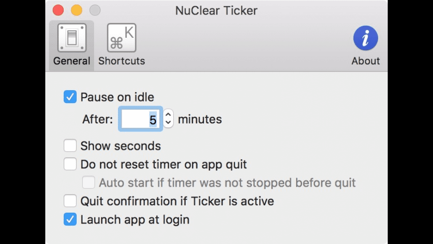Minimize the window with yellow button
This screenshot has width=433, height=244.
[x=77, y=10]
